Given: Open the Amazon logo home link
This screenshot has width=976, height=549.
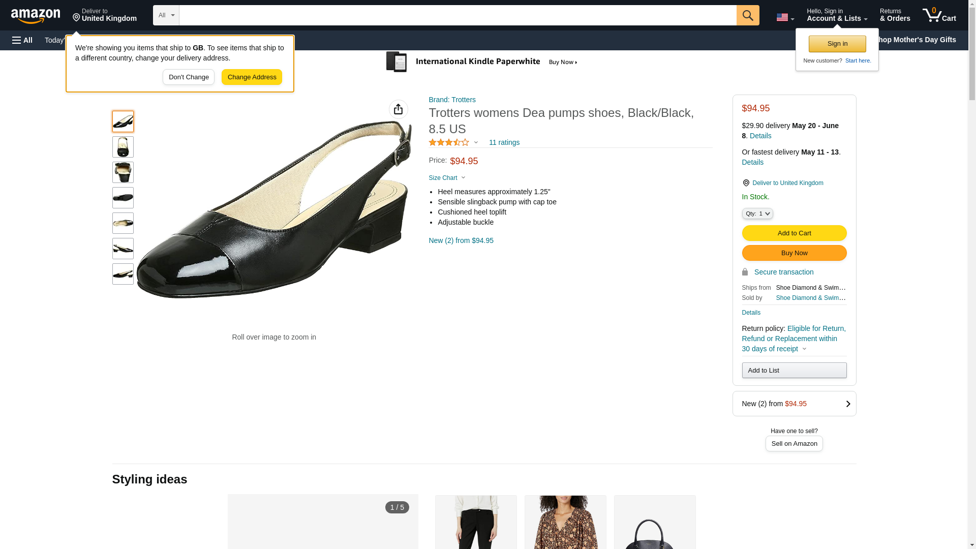Looking at the screenshot, I should 36,16.
